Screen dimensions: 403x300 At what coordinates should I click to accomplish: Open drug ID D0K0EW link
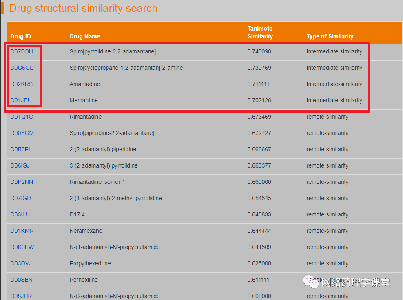[x=22, y=247]
